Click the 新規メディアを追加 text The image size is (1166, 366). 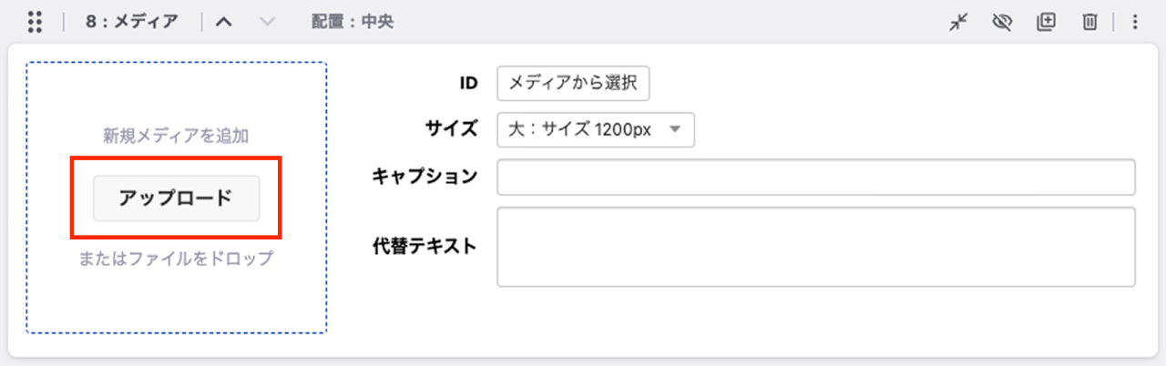177,137
